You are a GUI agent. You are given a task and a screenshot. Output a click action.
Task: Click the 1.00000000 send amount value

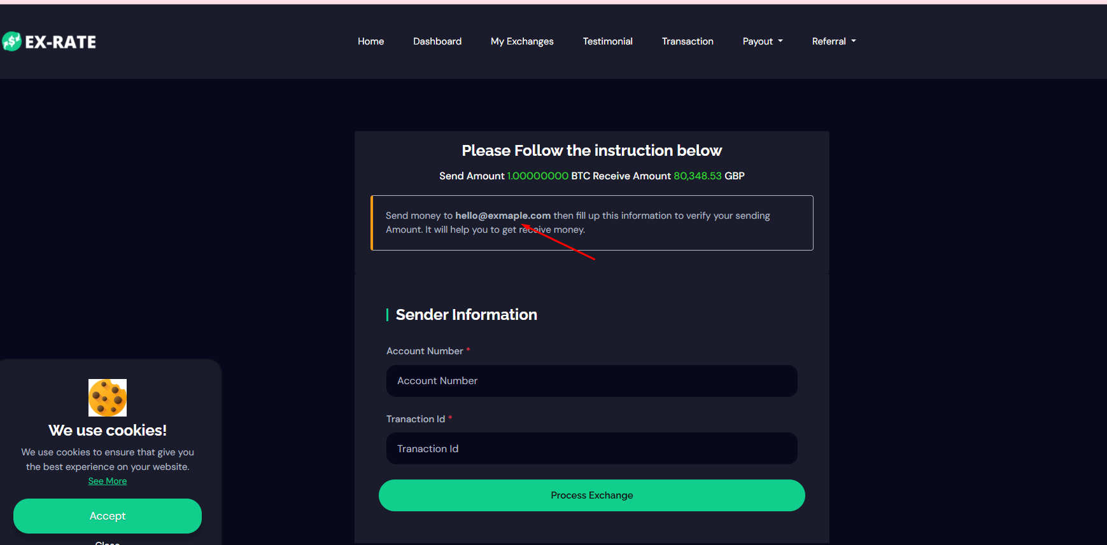click(537, 176)
